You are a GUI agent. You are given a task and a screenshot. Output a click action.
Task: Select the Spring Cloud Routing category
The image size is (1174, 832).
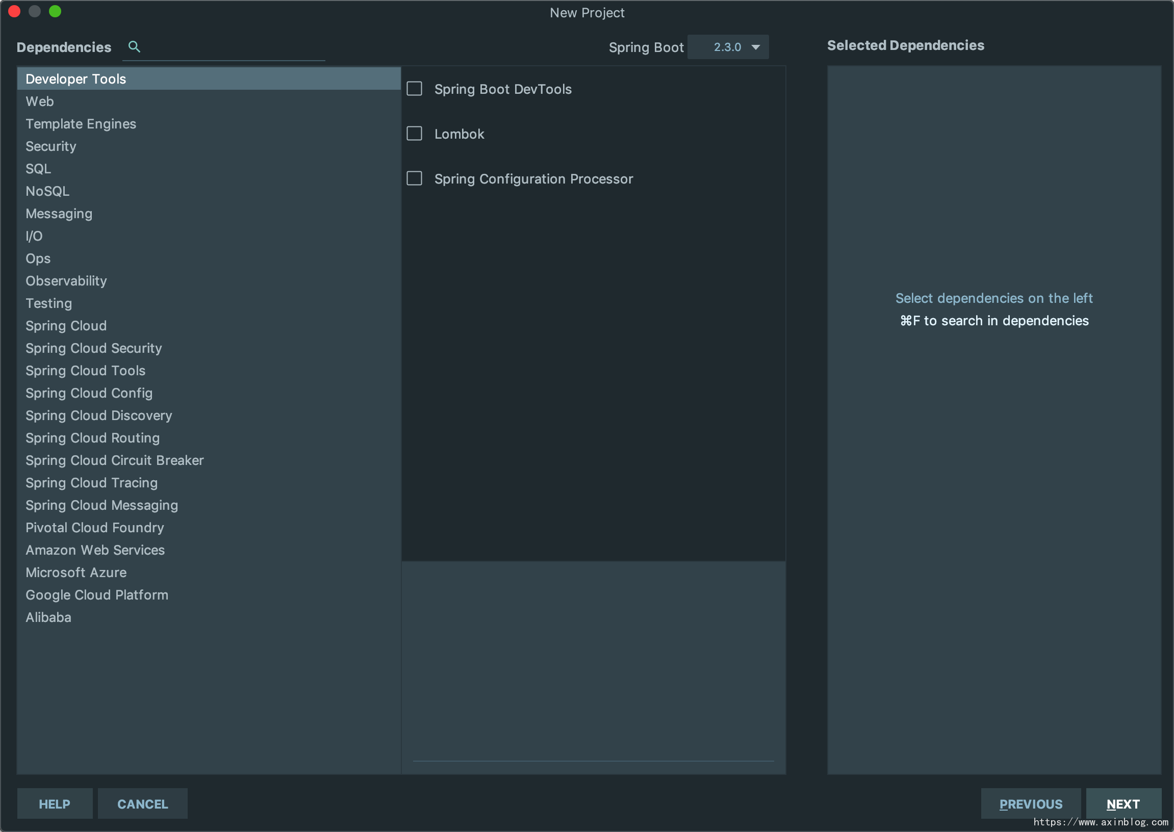click(x=209, y=438)
